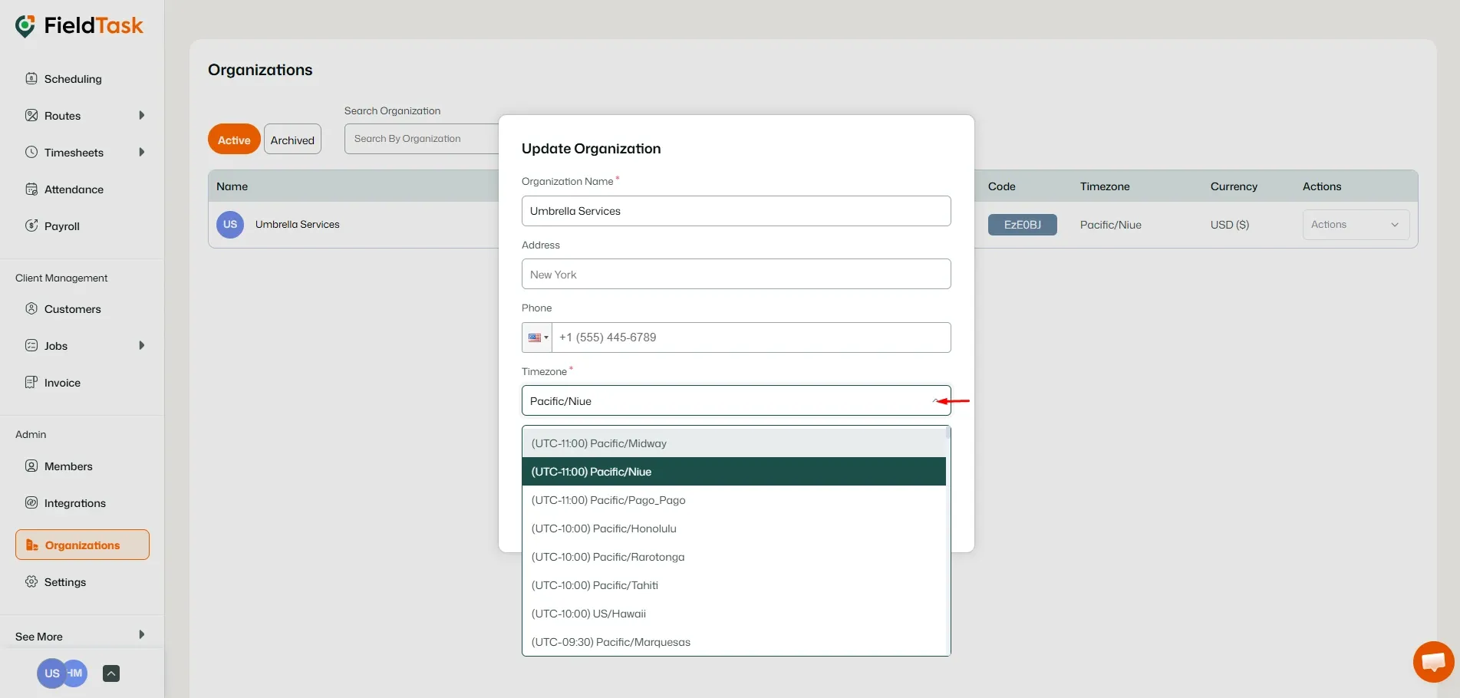
Task: Click the HM avatar at bottom
Action: point(76,673)
